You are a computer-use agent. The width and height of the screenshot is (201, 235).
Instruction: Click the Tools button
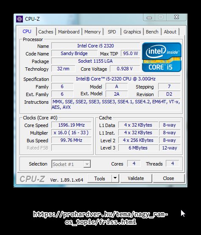(x=100, y=178)
